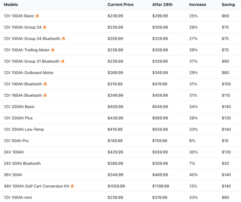Click the fire icon beside 12V 100Ah Basic

tap(37, 16)
